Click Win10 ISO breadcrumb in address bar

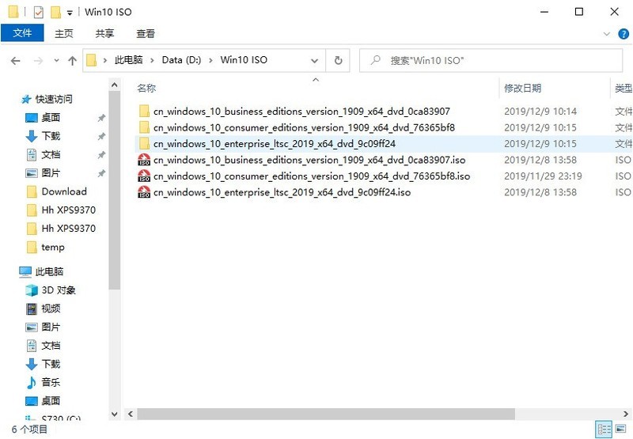pos(244,60)
